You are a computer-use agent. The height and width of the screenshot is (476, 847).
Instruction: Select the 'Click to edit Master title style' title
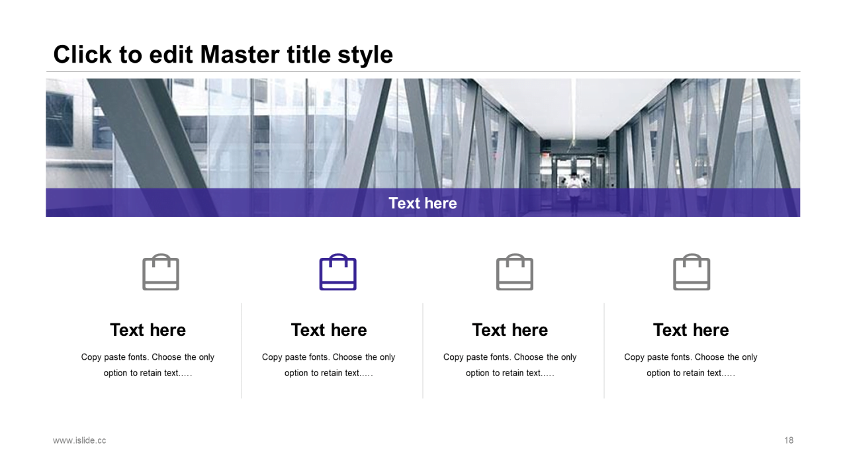223,54
